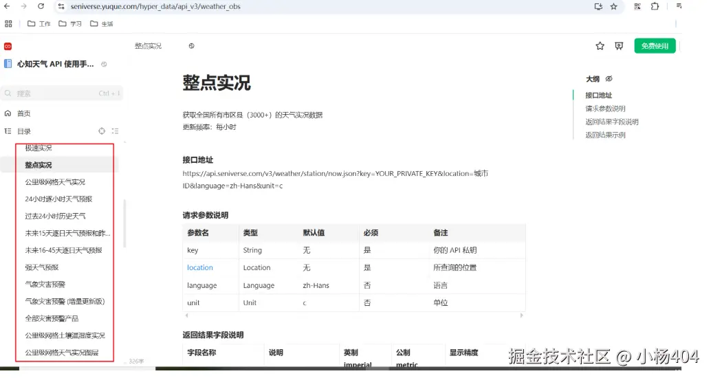This screenshot has width=711, height=378.
Task: Open 强天气预报 document
Action: coord(42,267)
